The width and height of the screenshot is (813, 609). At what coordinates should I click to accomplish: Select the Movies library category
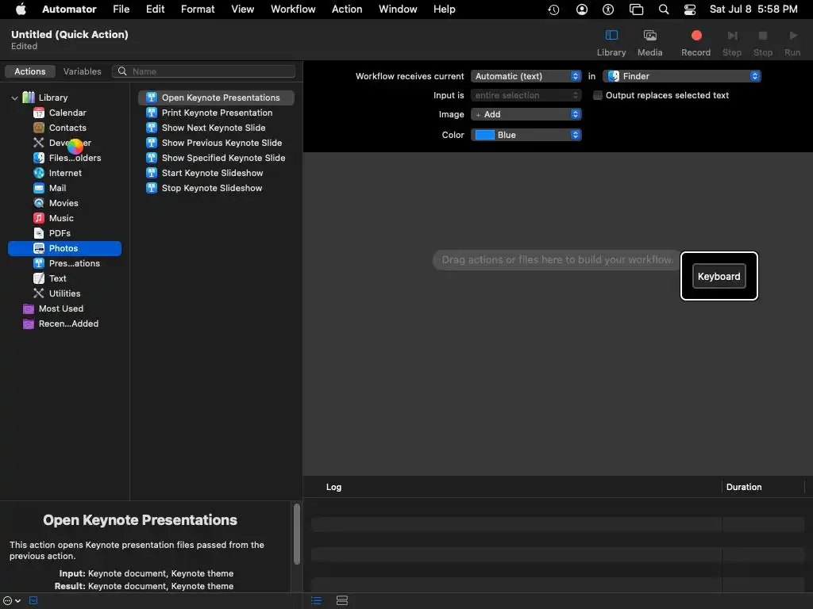pos(64,202)
